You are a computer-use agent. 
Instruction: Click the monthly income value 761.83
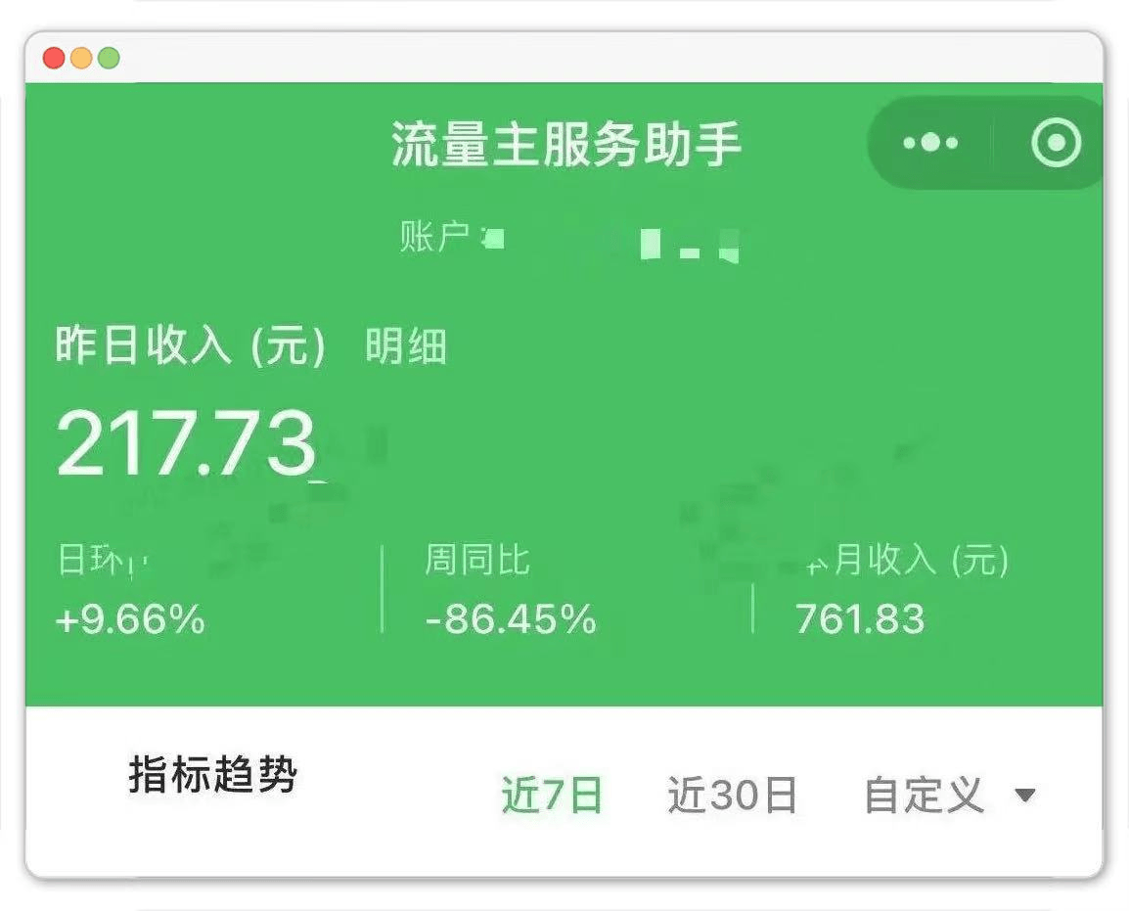(x=859, y=619)
